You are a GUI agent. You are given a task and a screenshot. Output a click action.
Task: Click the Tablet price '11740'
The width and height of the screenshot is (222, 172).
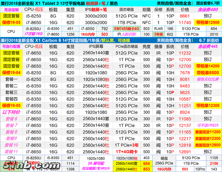tap(185, 23)
